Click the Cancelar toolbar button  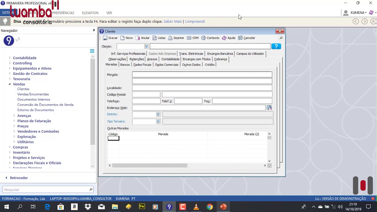(247, 38)
